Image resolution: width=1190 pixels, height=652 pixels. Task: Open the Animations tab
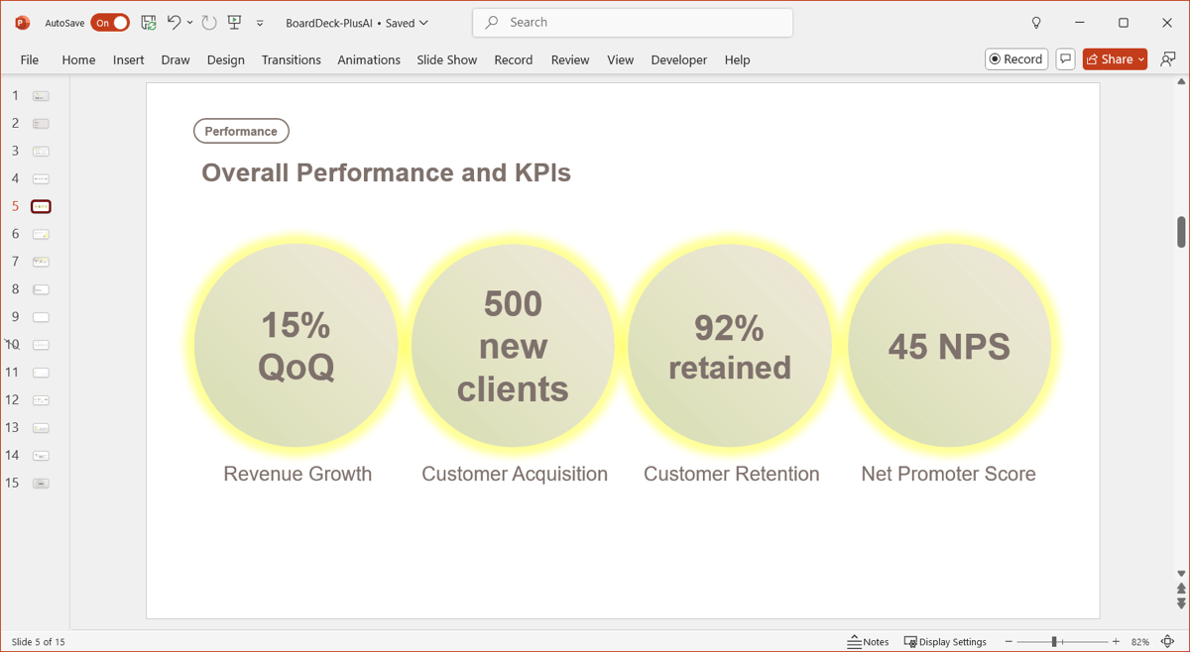point(369,59)
